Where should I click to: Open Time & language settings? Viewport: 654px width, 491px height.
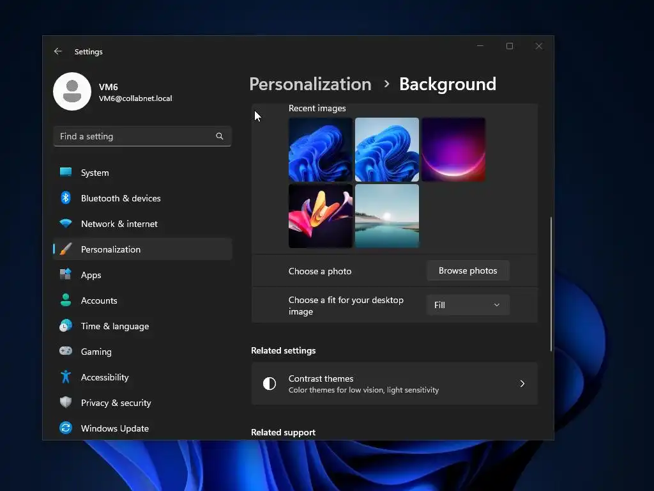click(142, 326)
